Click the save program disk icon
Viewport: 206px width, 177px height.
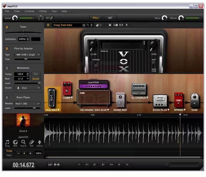coord(110,25)
